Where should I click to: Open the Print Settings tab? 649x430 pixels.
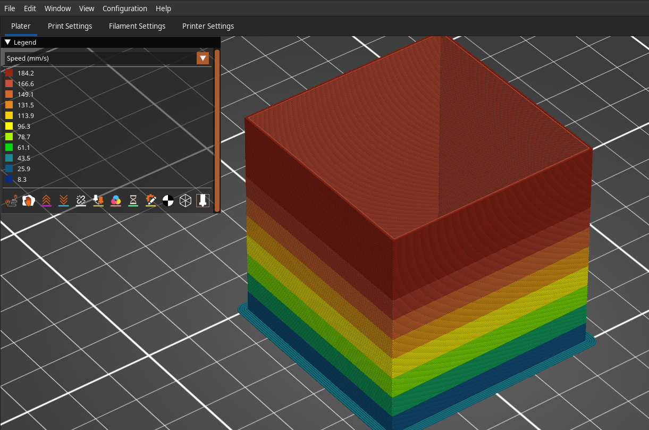point(70,26)
